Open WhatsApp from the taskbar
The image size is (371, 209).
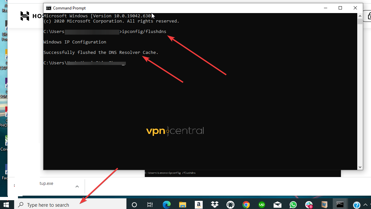pos(293,205)
